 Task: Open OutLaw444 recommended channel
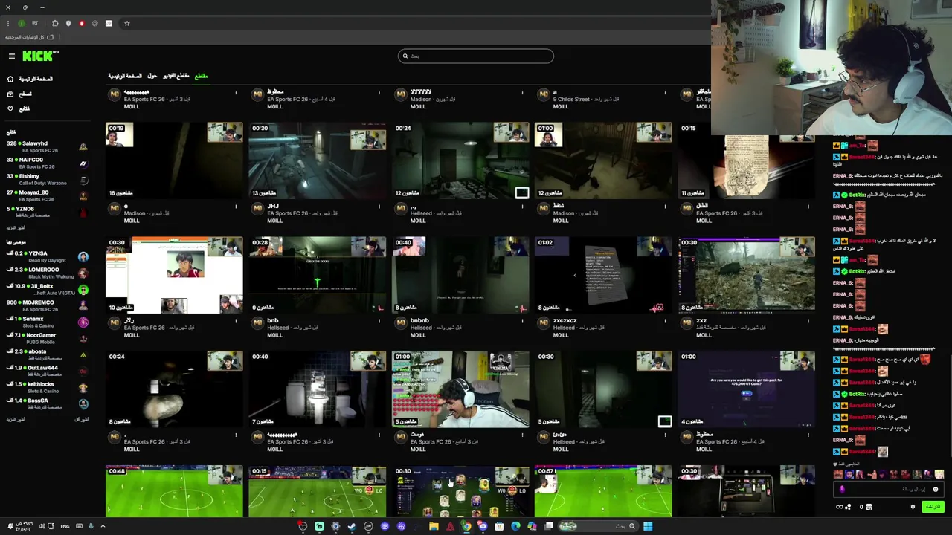tap(47, 371)
